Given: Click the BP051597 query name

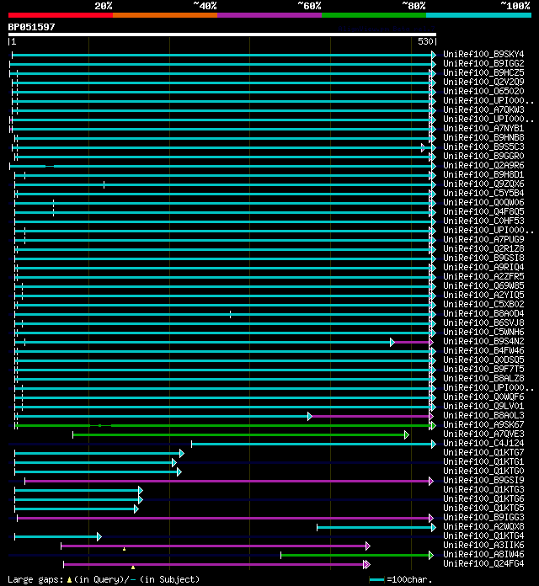Looking at the screenshot, I should pos(31,27).
